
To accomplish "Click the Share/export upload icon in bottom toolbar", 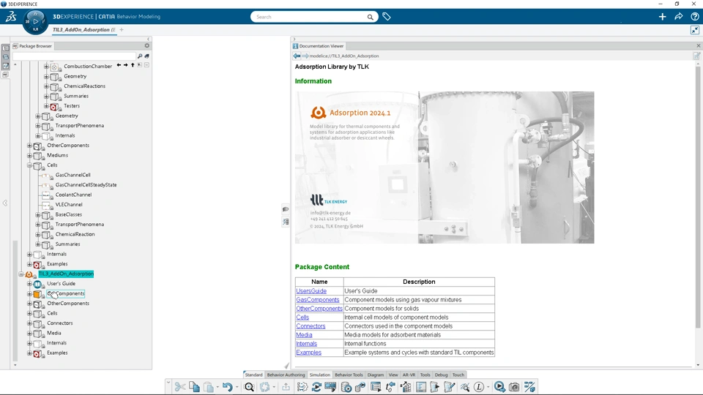I will 286,387.
